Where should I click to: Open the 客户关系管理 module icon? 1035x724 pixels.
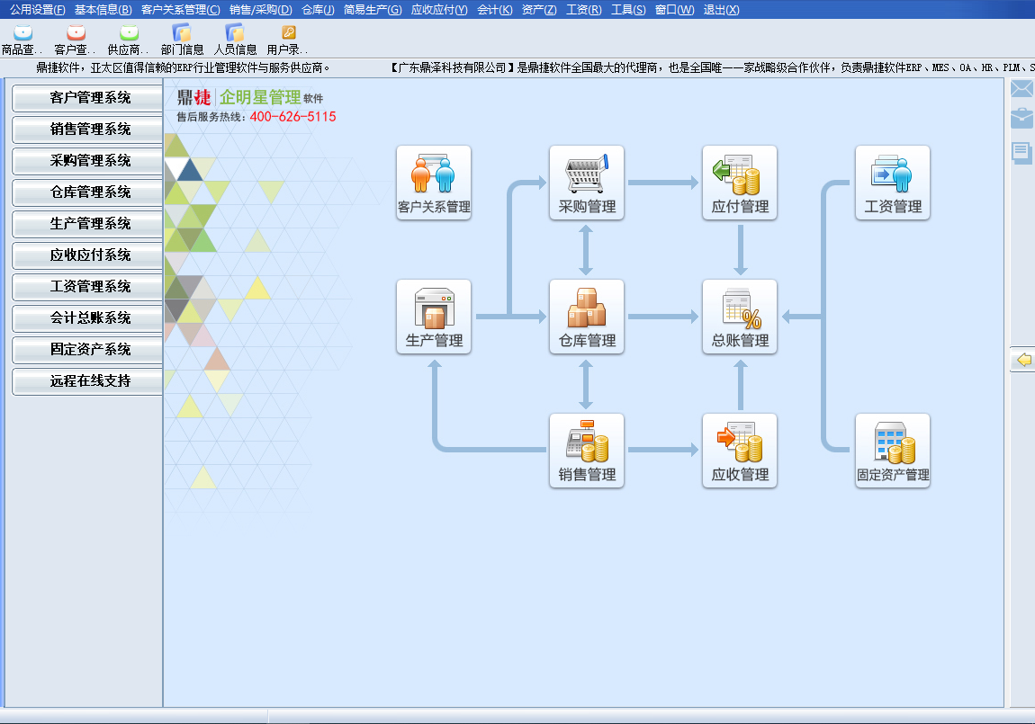(x=434, y=183)
